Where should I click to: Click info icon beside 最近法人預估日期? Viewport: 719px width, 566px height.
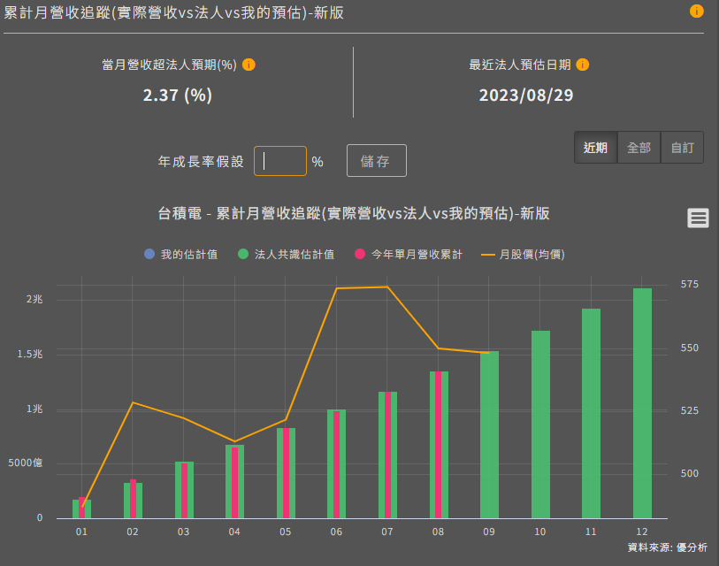582,65
